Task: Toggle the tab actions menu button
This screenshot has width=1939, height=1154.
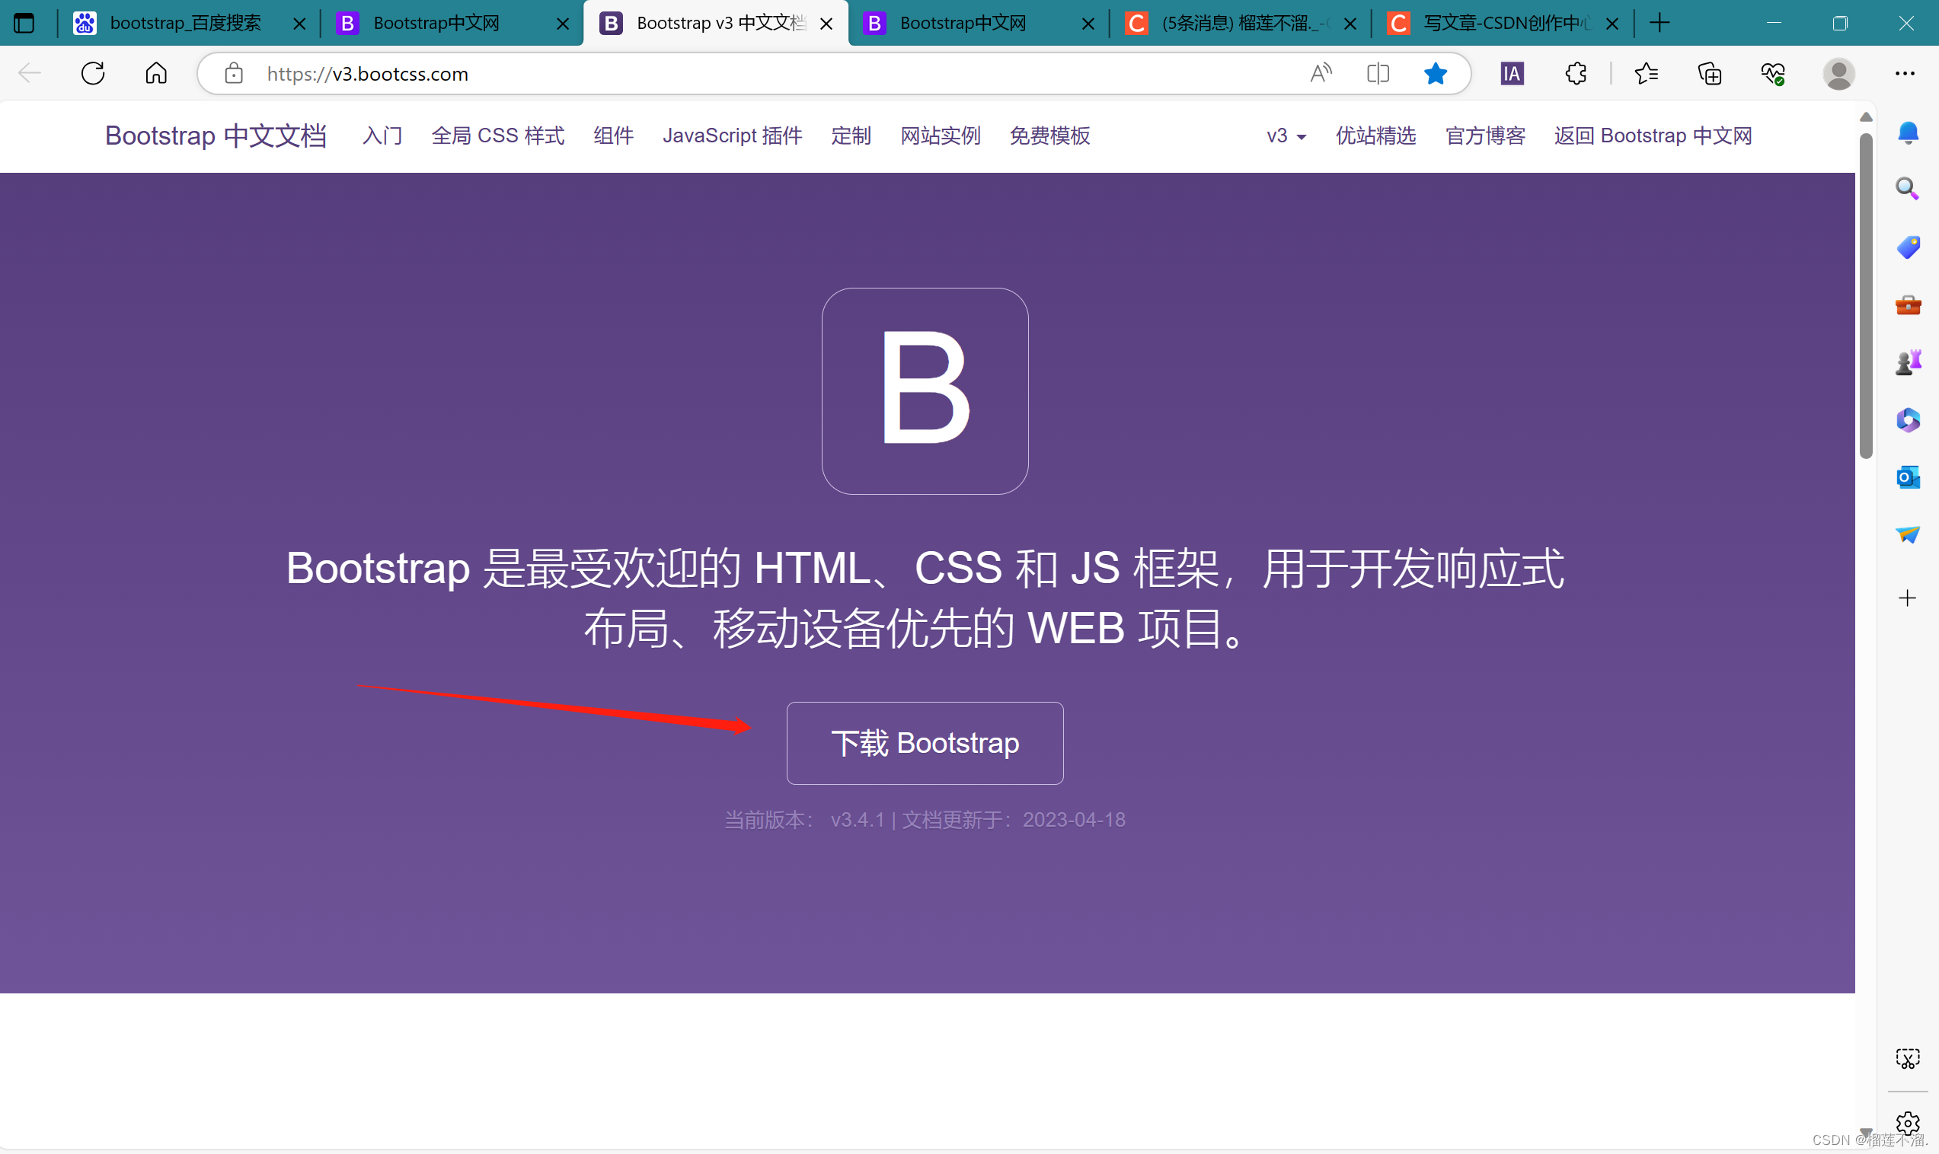Action: pos(24,24)
